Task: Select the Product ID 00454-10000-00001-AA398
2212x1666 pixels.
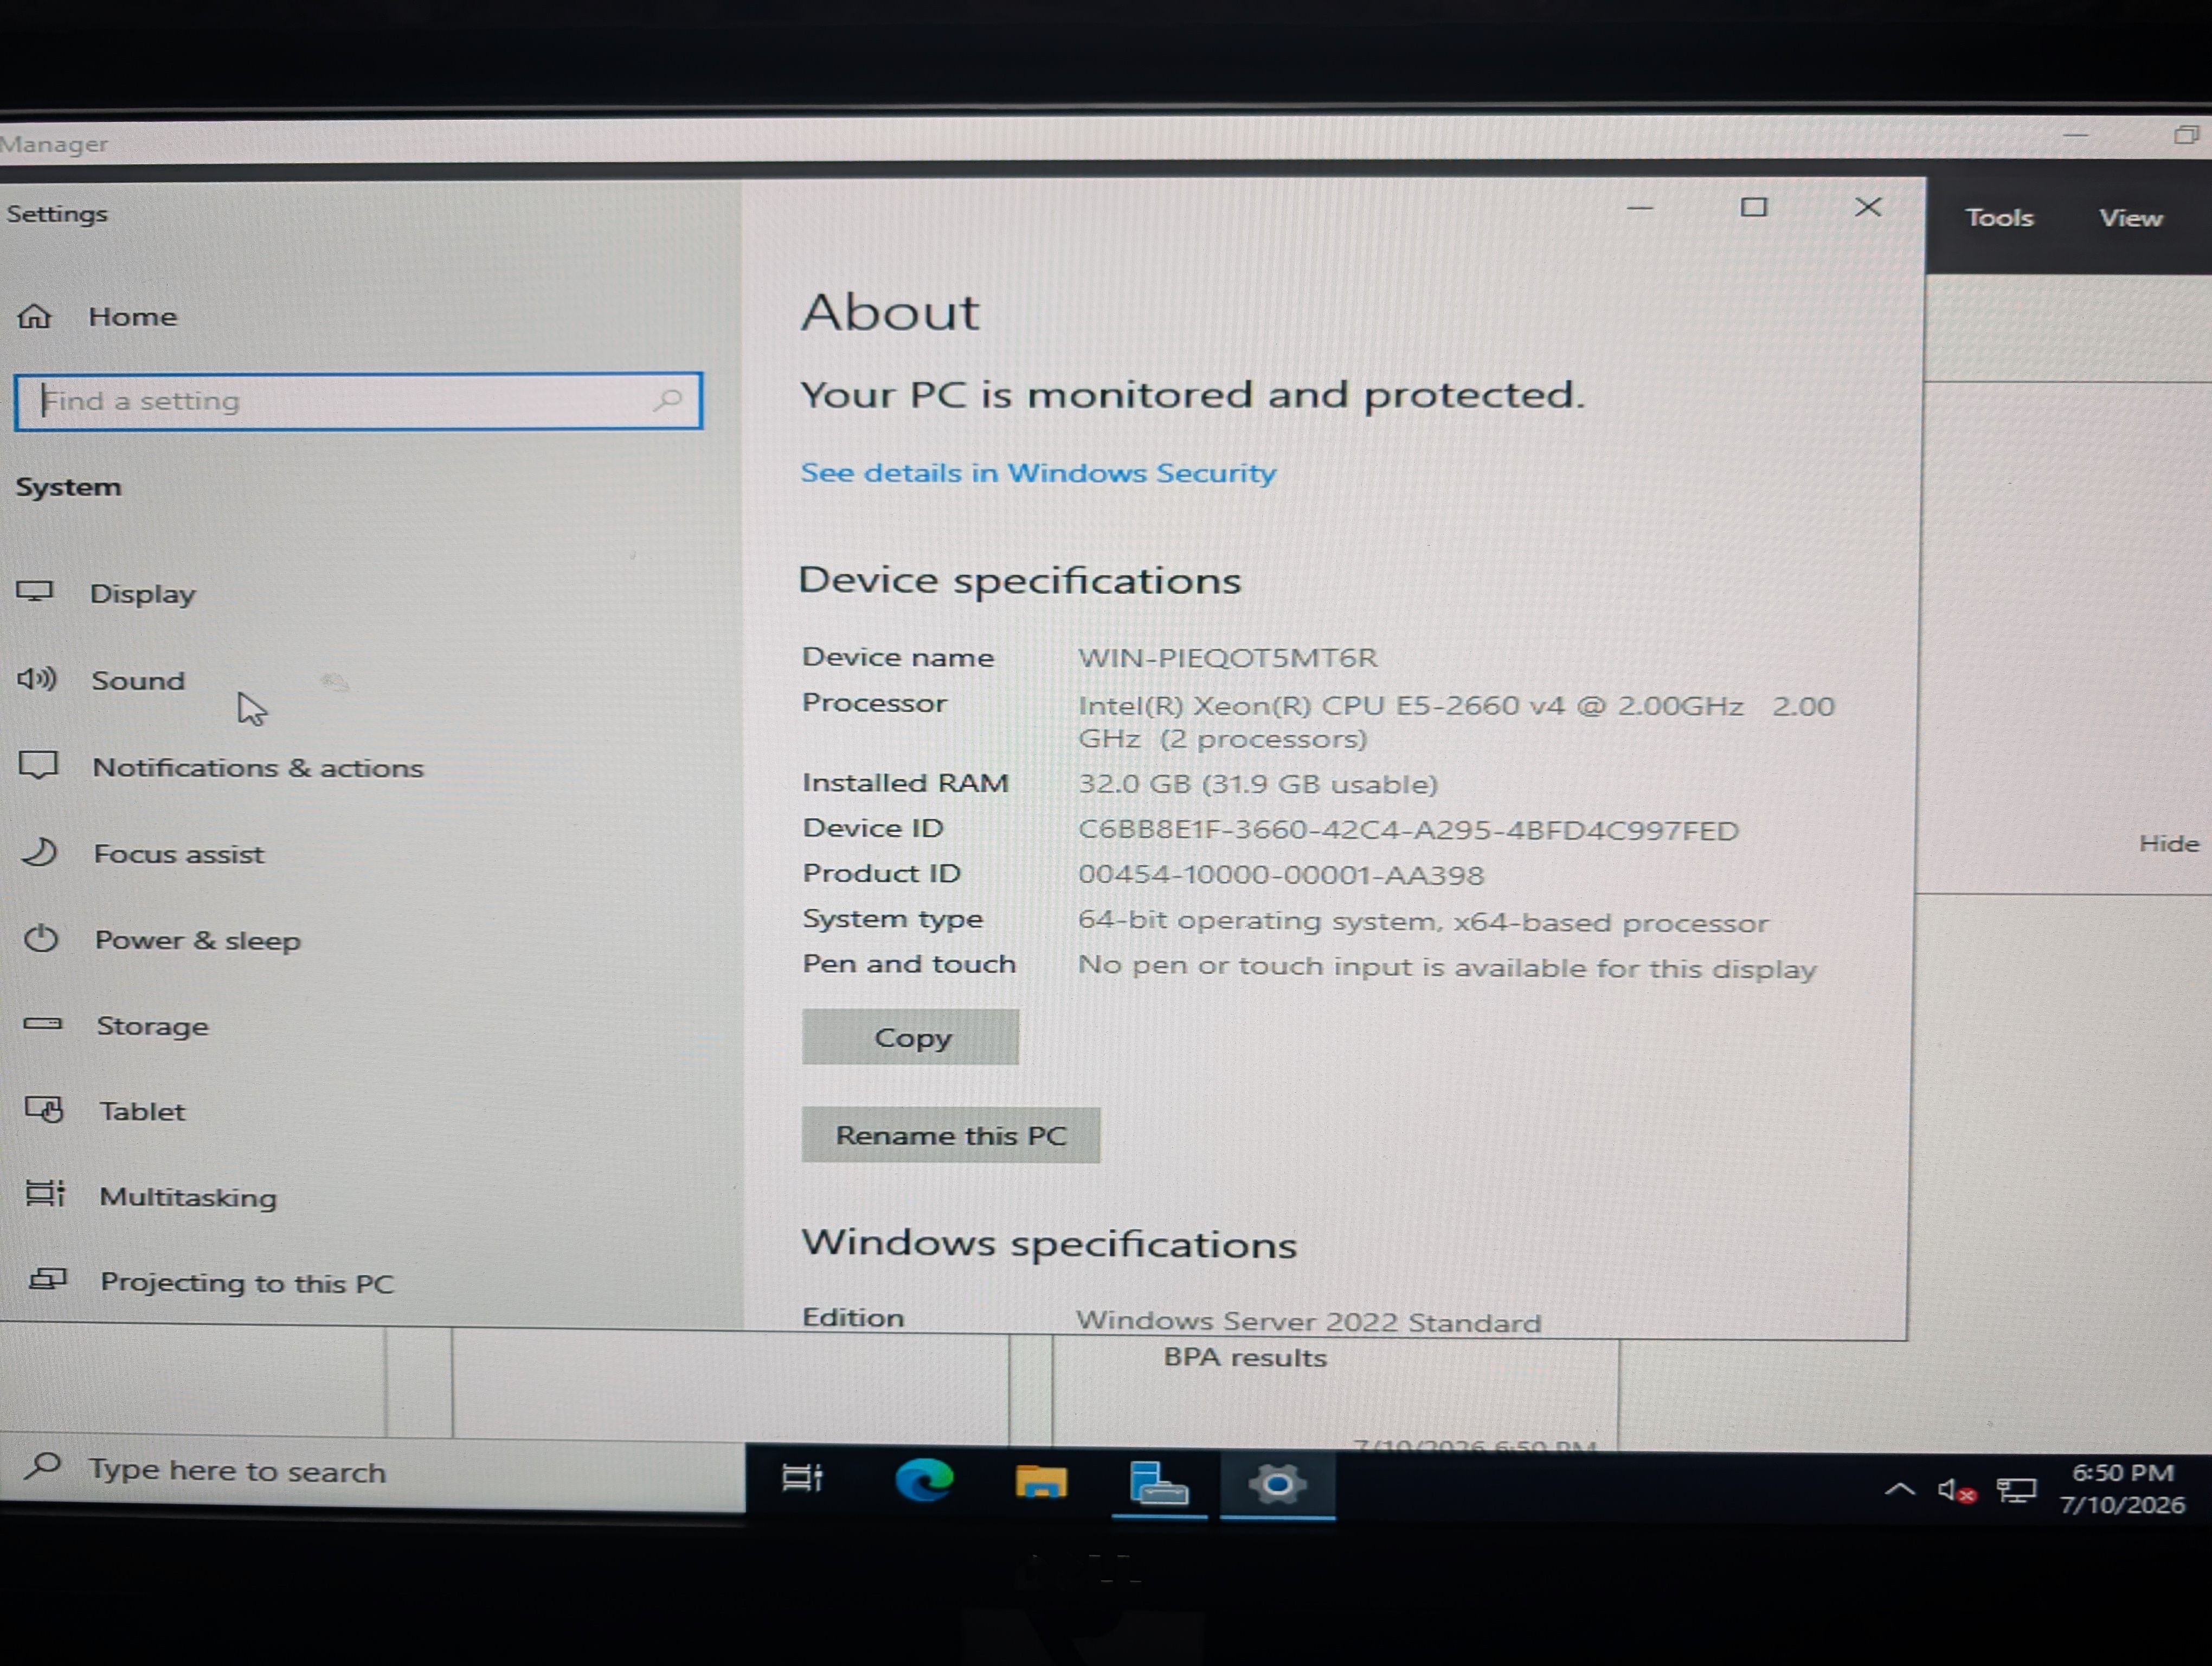Action: 1281,875
